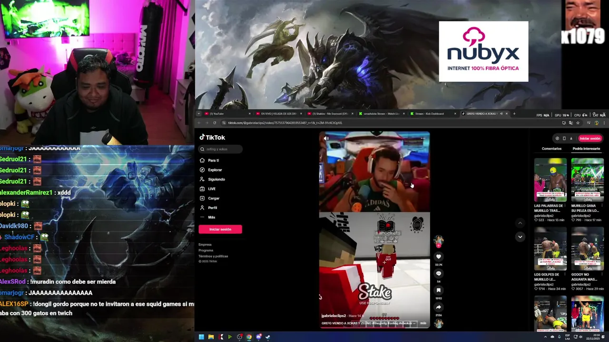Image resolution: width=609 pixels, height=342 pixels.
Task: Open 'Empresa' footer link
Action: (205, 245)
